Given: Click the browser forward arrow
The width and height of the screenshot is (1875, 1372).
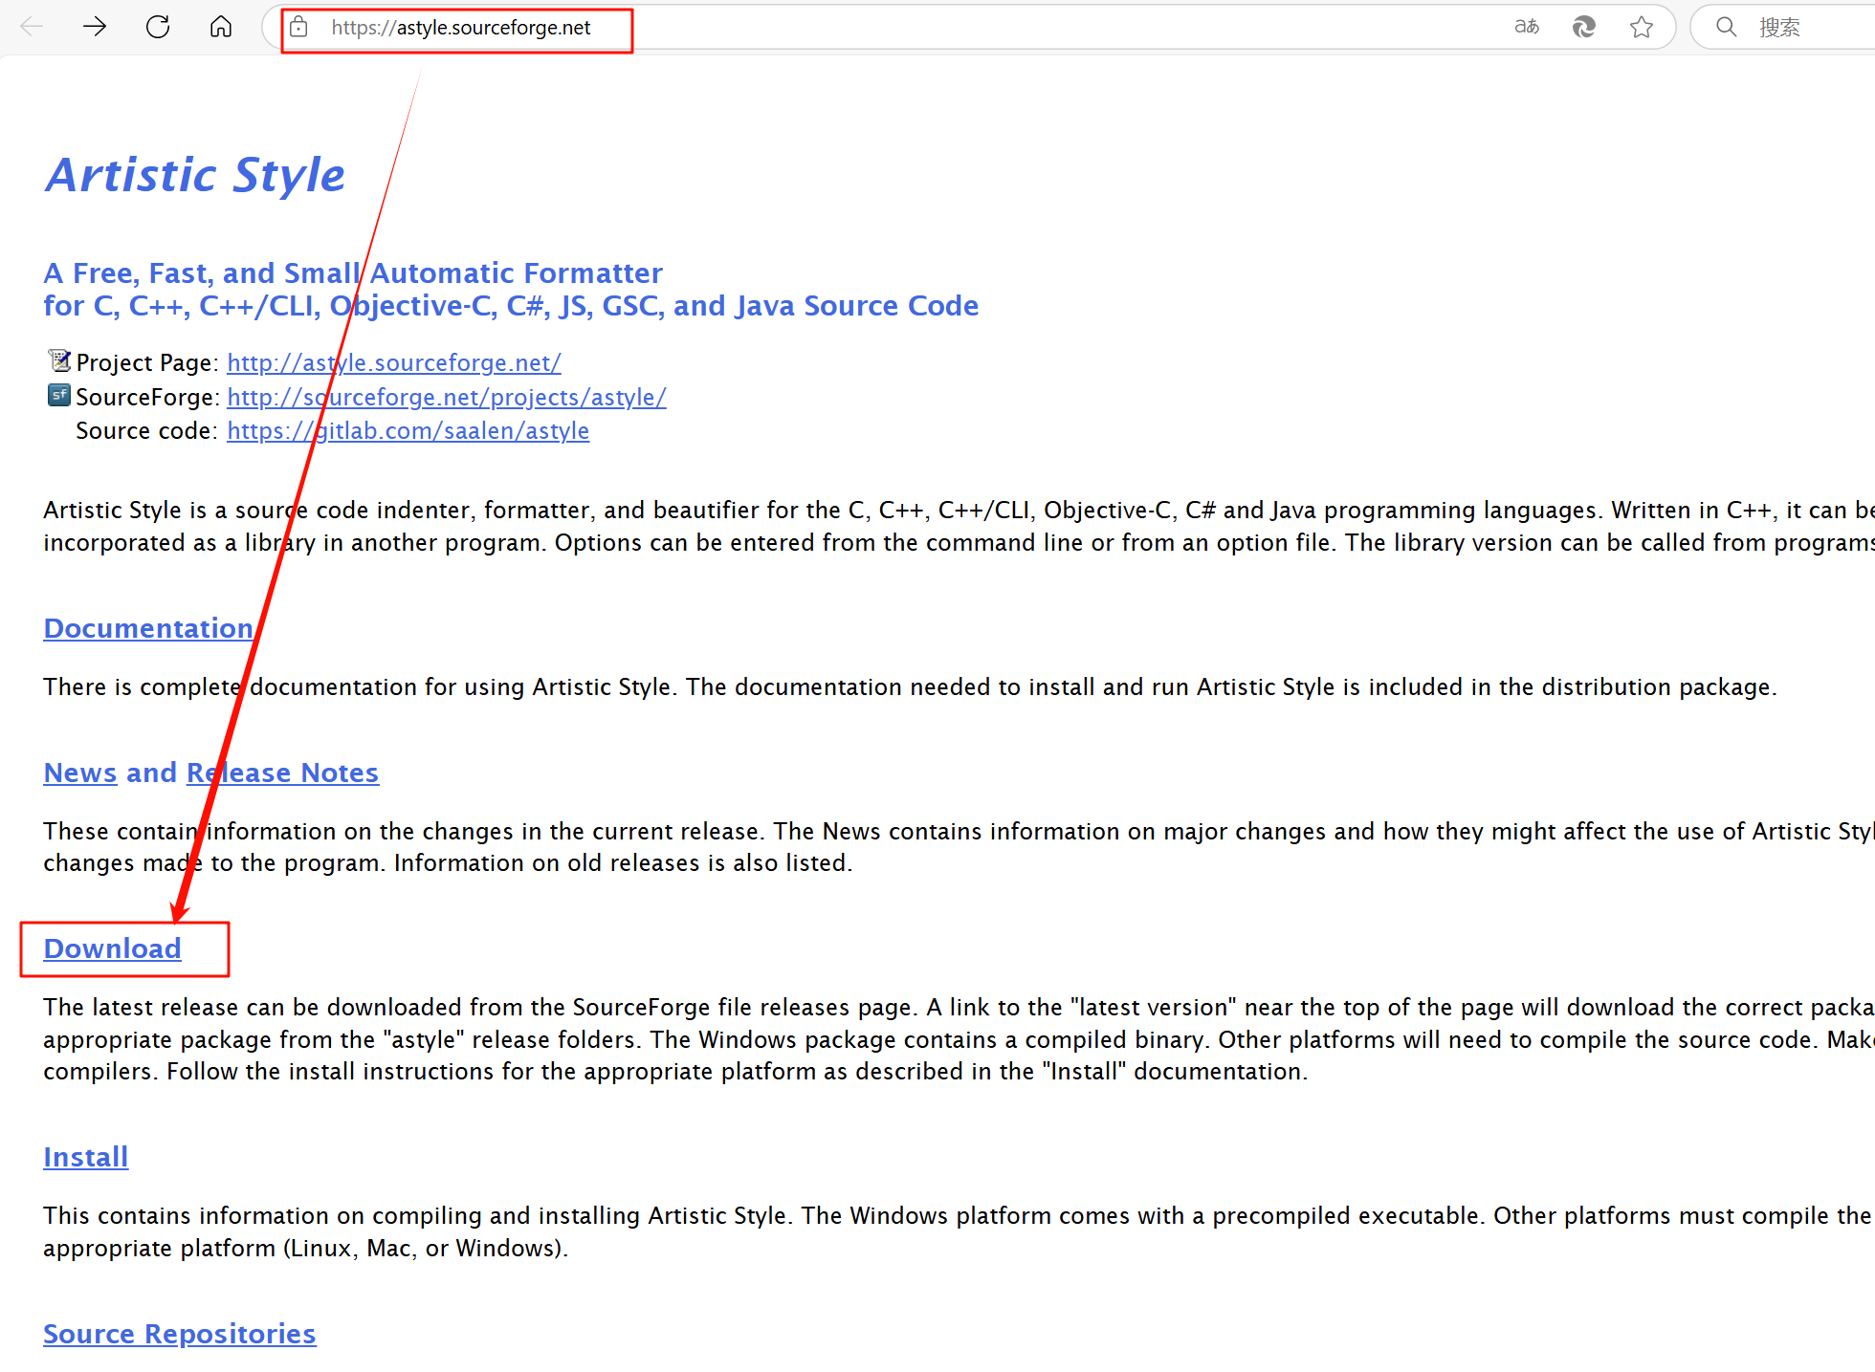Looking at the screenshot, I should [95, 27].
